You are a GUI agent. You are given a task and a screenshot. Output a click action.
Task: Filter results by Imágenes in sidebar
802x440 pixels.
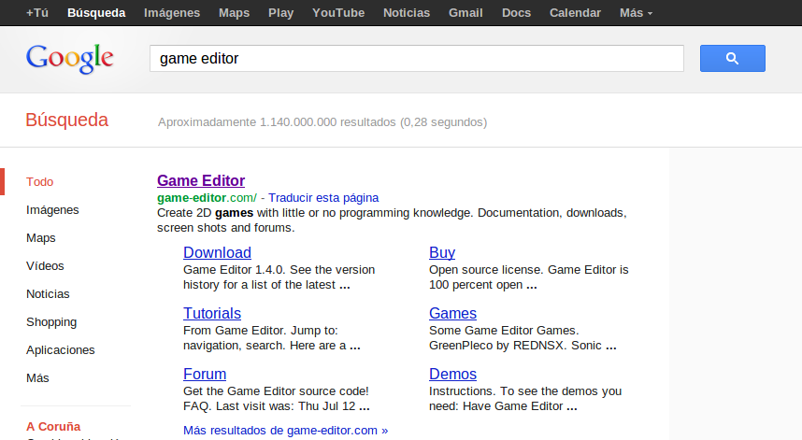[x=52, y=210]
